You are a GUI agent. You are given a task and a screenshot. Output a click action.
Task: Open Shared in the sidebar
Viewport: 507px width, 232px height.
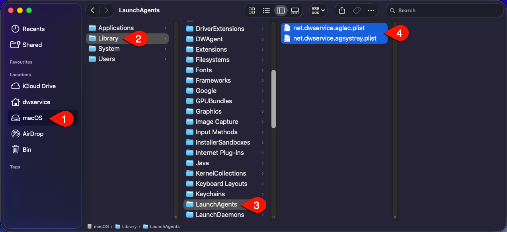click(42, 45)
